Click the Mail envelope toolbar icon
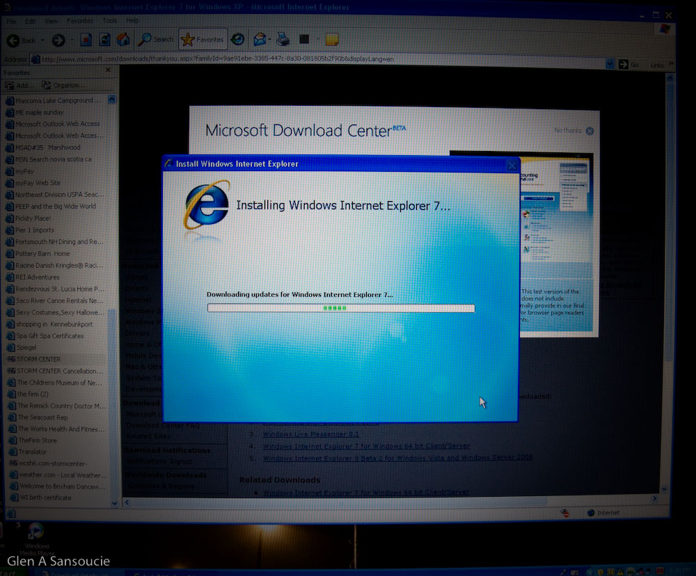The image size is (696, 576). [260, 40]
